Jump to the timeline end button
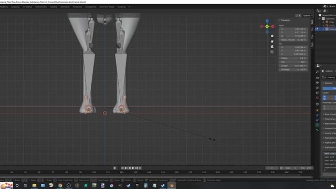 click(x=140, y=168)
